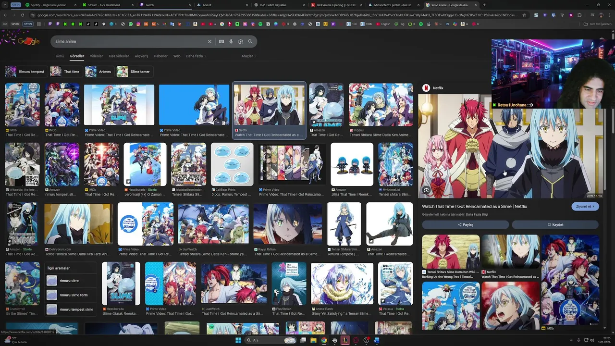Click the Ziyaret et button
The height and width of the screenshot is (346, 615).
point(585,207)
